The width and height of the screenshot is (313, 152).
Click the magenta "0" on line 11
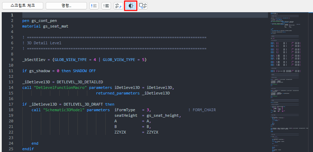click(x=58, y=71)
